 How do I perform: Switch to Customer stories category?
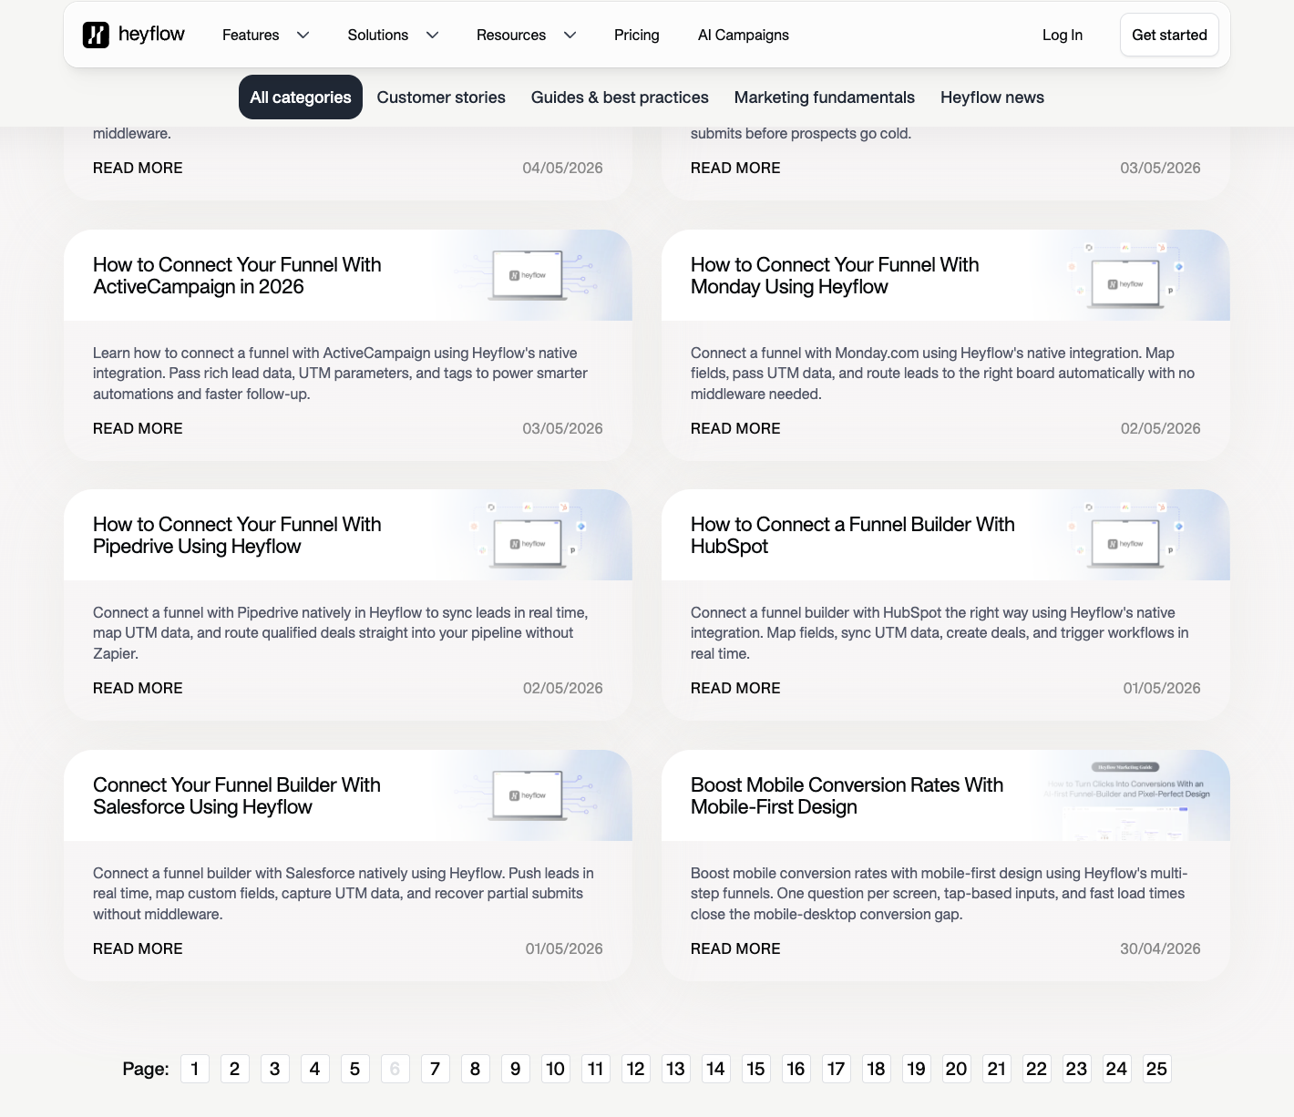coord(441,97)
